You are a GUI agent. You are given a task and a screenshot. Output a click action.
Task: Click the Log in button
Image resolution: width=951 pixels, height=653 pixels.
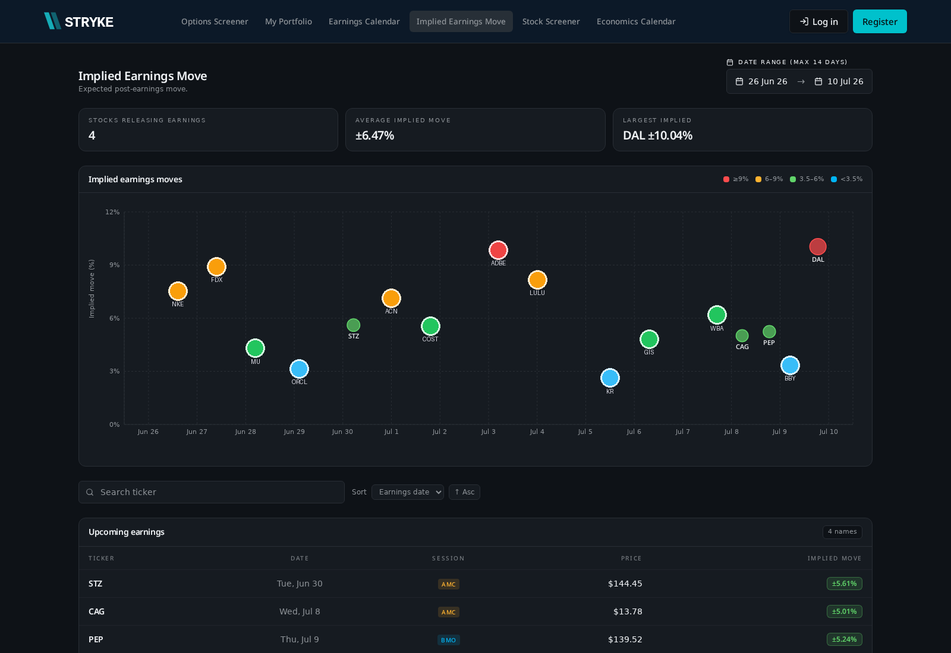point(818,21)
